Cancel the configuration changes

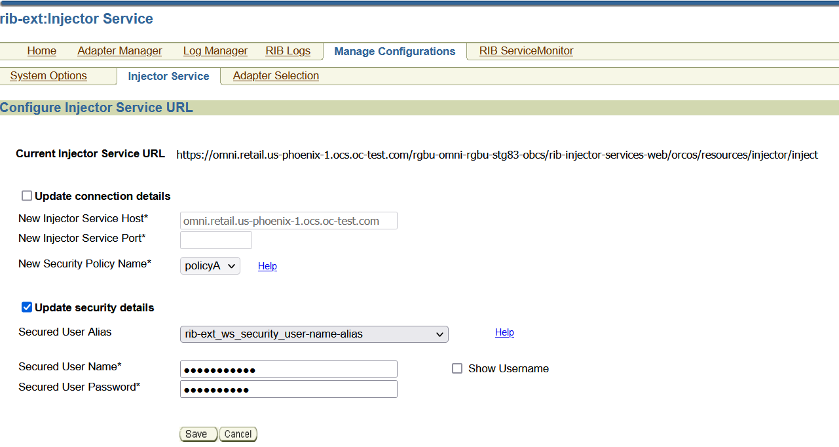237,433
